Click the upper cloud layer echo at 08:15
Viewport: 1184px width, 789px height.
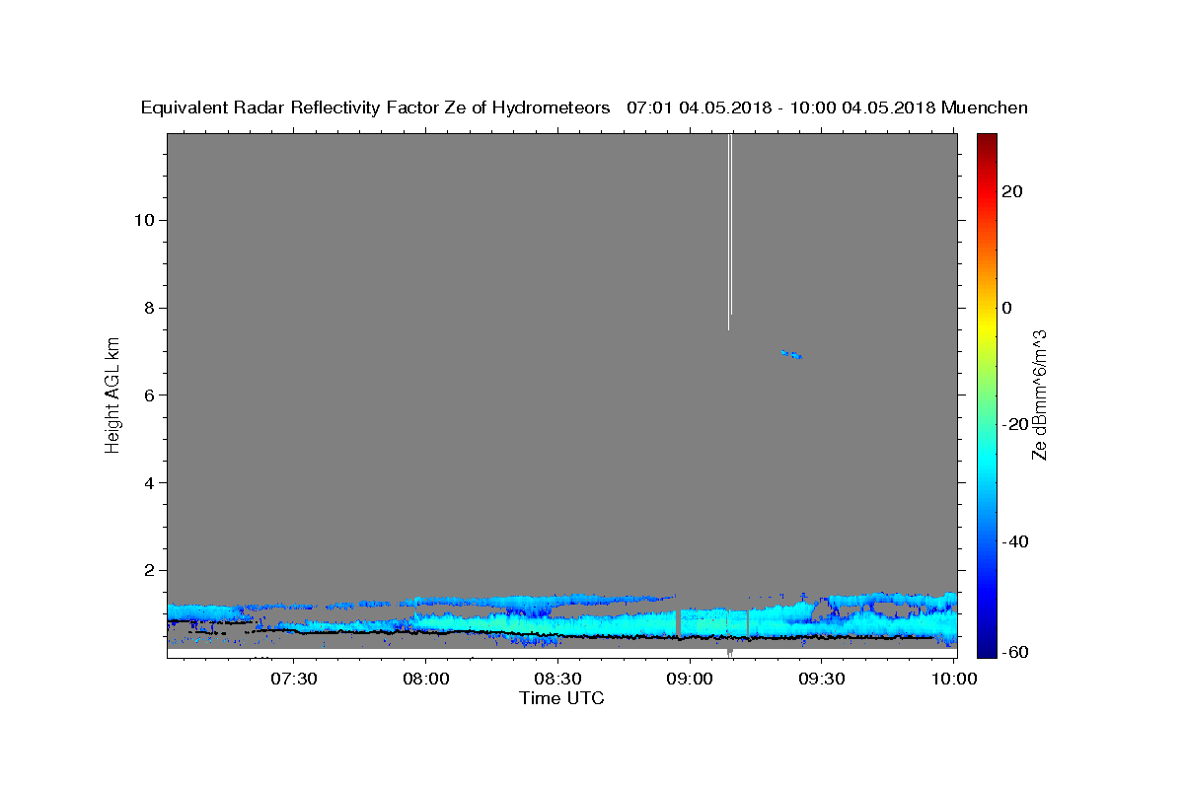pyautogui.click(x=491, y=600)
